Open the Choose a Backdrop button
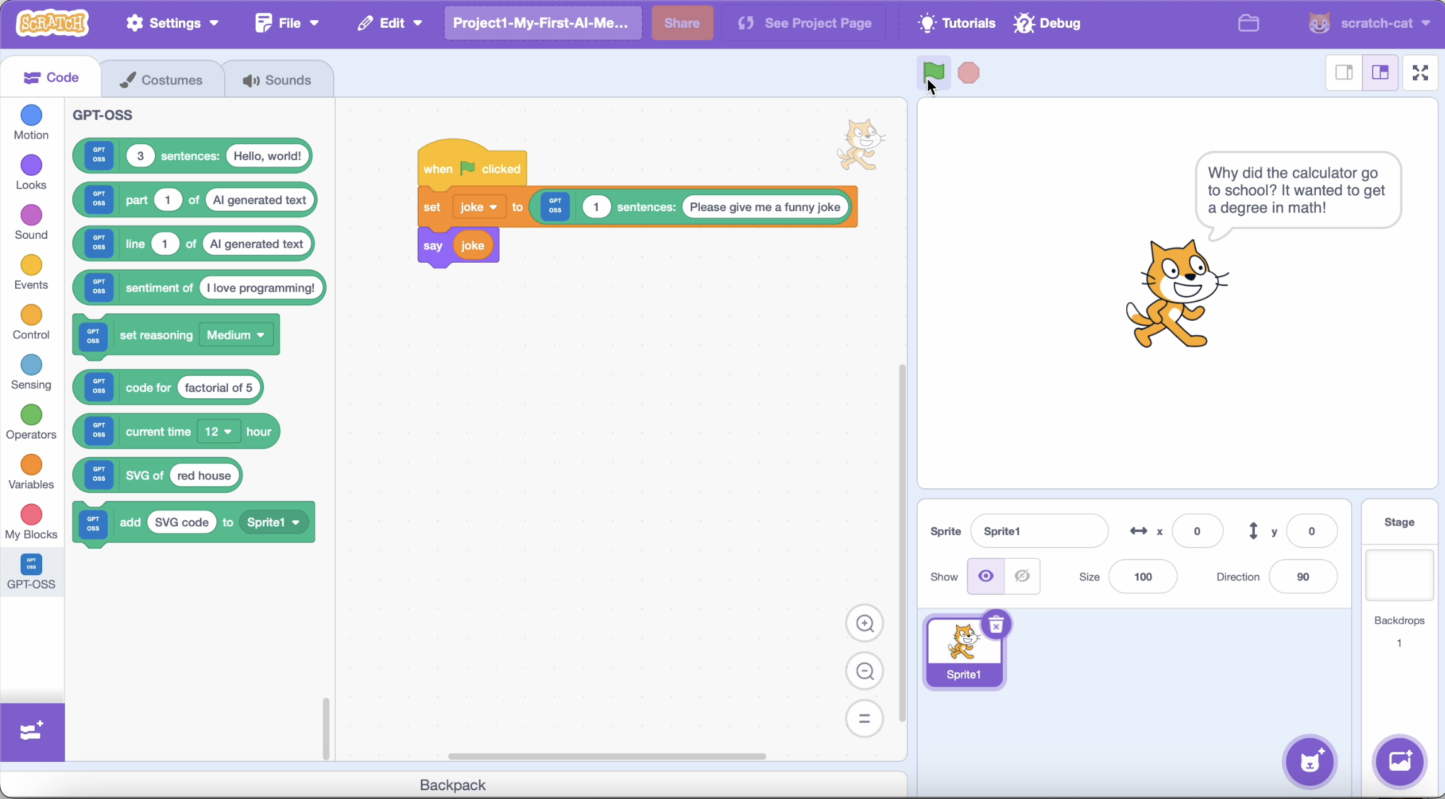The width and height of the screenshot is (1445, 799). tap(1400, 761)
